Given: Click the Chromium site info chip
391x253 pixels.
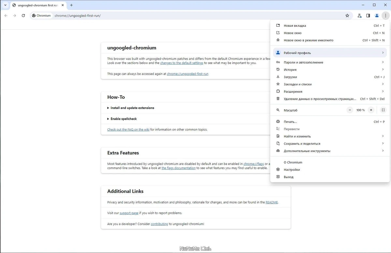Looking at the screenshot, I should click(41, 15).
